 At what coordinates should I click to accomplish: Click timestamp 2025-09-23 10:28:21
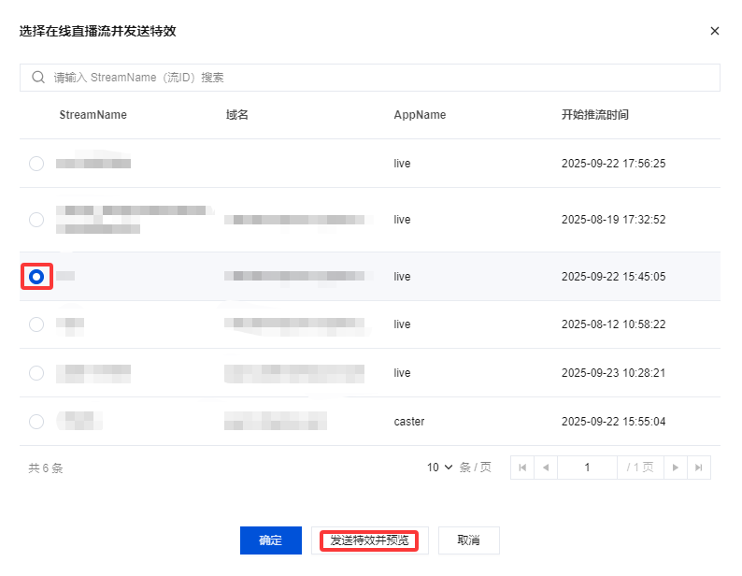point(613,373)
